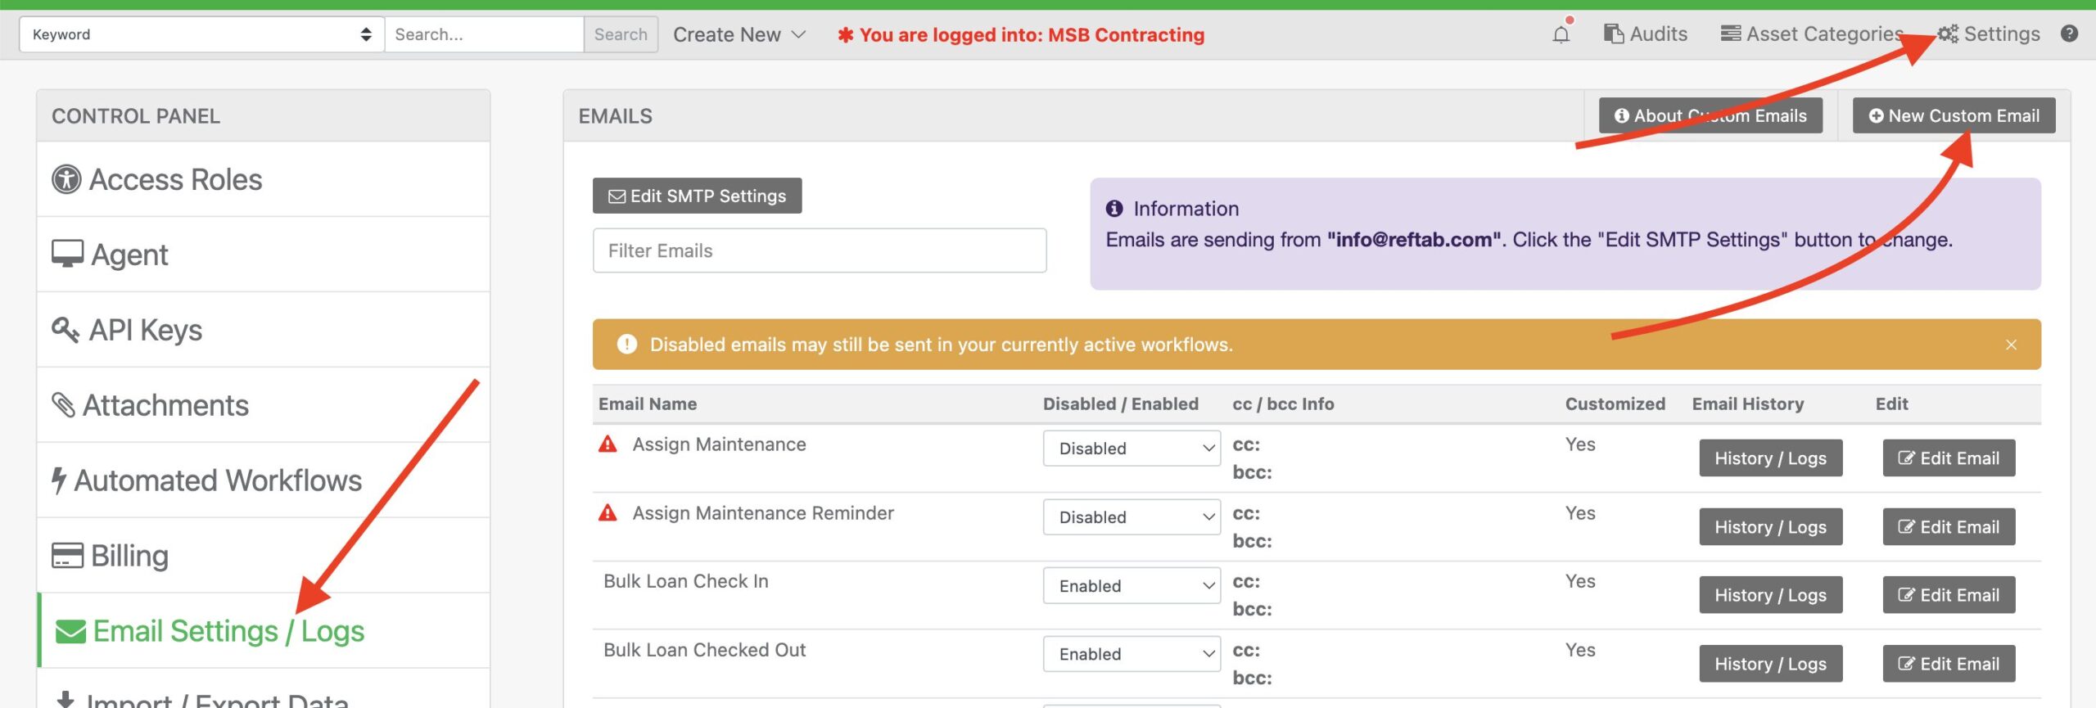Click the Audits clipboard icon
The width and height of the screenshot is (2096, 708).
[x=1613, y=34]
